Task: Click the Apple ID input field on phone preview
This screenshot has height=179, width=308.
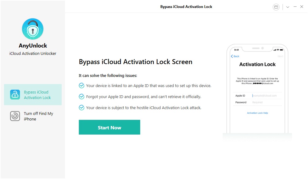Action: (266, 96)
